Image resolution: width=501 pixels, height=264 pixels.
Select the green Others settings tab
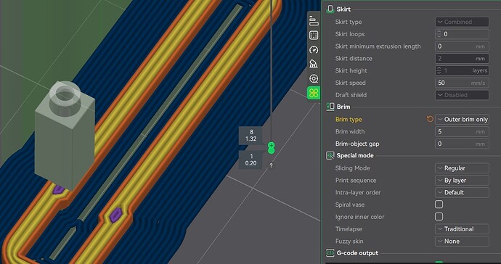314,93
